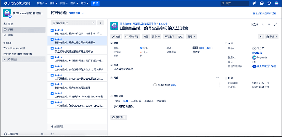Click the Jira Software logo
Image resolution: width=282 pixels, height=137 pixels.
pyautogui.click(x=17, y=3)
